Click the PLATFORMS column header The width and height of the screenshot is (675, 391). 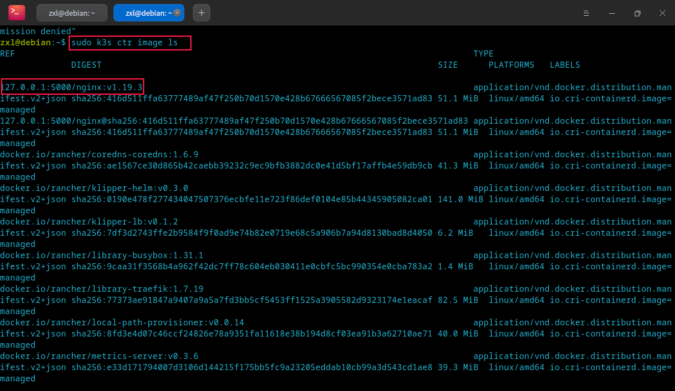coord(511,65)
